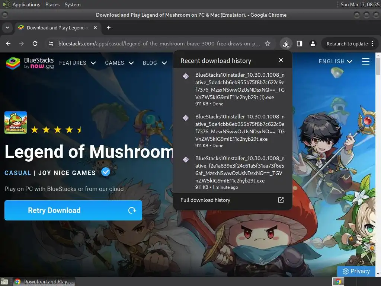
Task: Open Full download history
Action: pos(233,200)
